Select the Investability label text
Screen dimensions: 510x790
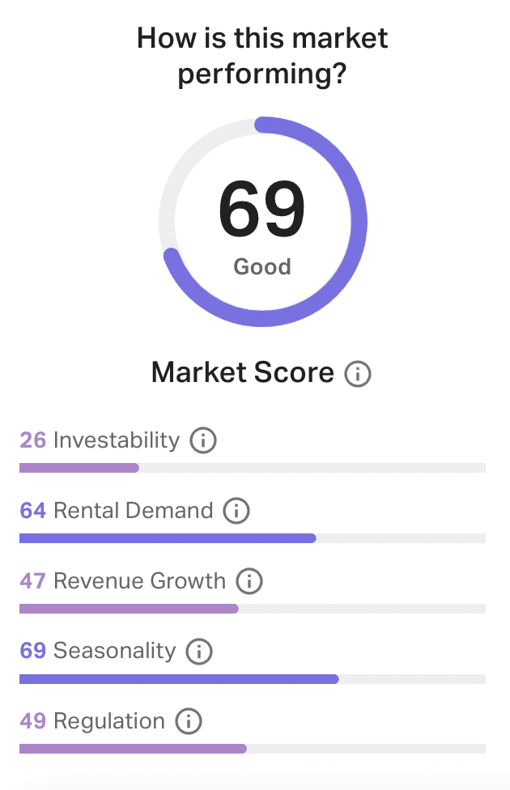pos(116,440)
